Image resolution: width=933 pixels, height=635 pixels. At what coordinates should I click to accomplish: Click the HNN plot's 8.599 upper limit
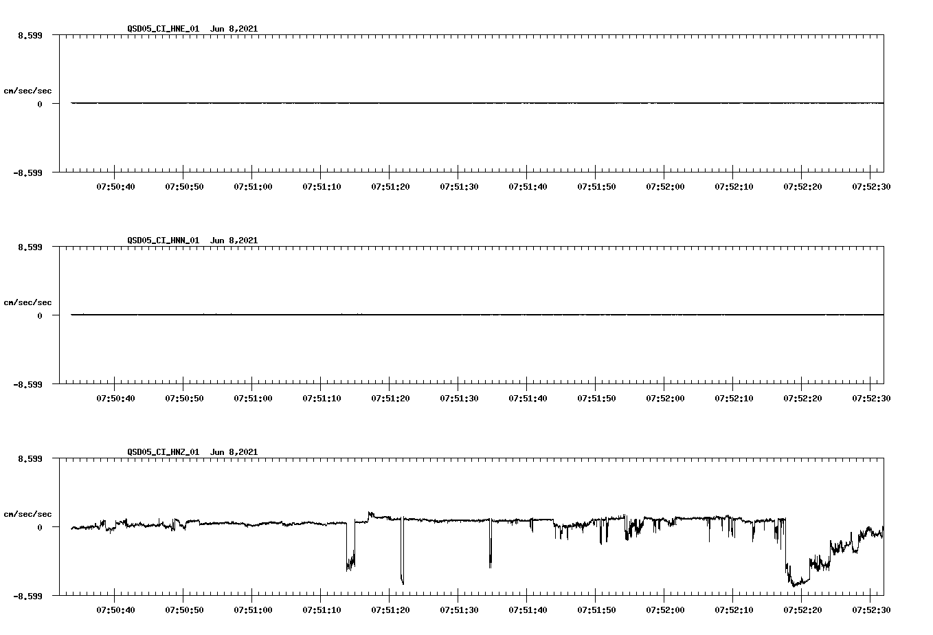click(x=30, y=247)
